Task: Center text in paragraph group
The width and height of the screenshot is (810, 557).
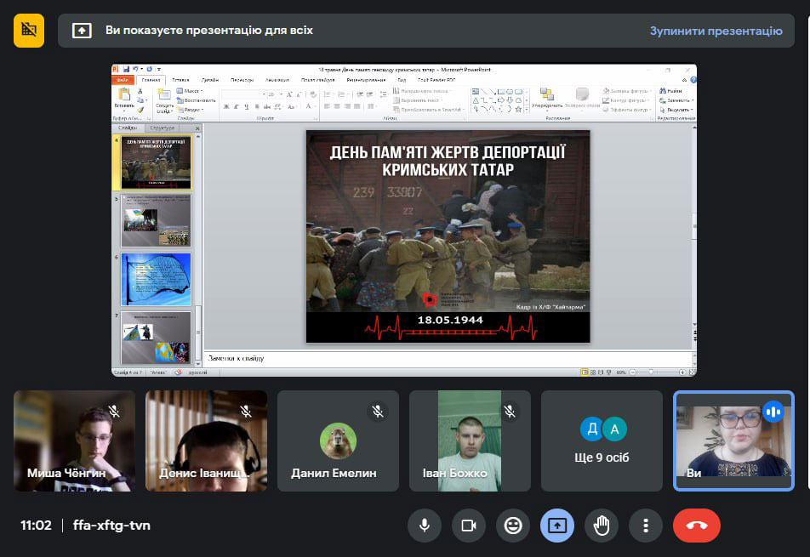Action: pyautogui.click(x=337, y=106)
